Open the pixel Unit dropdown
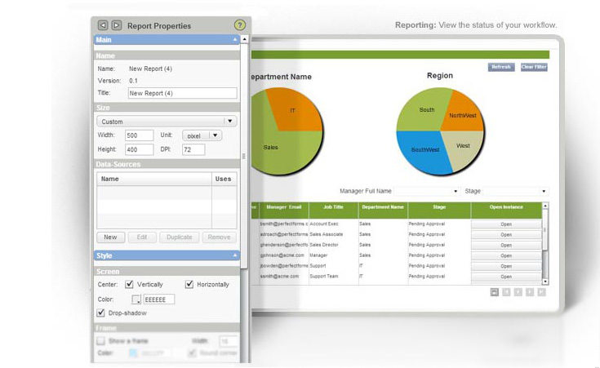The image size is (600, 368). coord(202,135)
